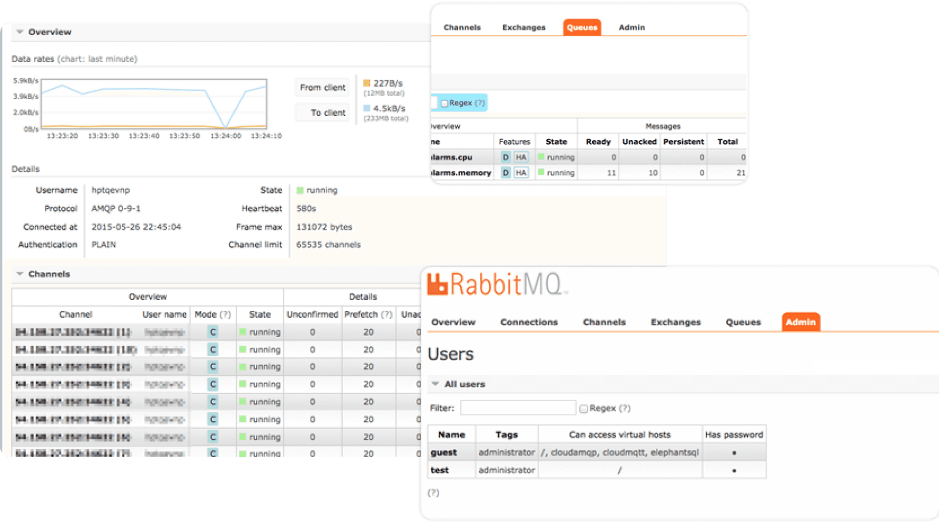Click the D badge on alarms.cpu queue
The width and height of the screenshot is (939, 523).
506,157
